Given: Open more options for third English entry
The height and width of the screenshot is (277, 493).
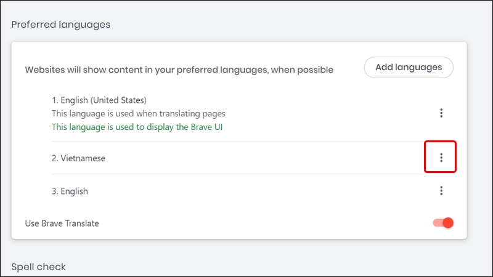Looking at the screenshot, I should 441,191.
